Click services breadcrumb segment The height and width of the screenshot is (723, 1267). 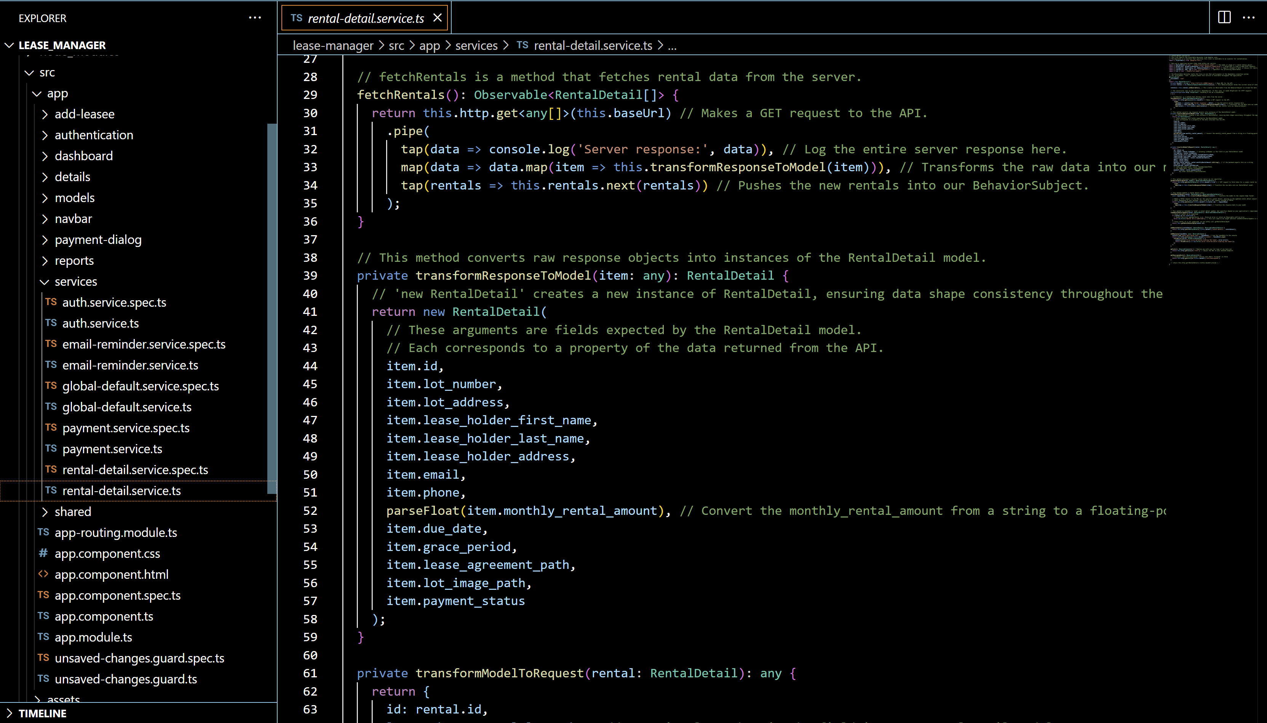pyautogui.click(x=476, y=46)
